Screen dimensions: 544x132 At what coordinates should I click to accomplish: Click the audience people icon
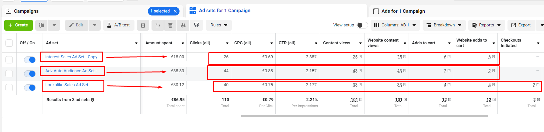pos(183,25)
